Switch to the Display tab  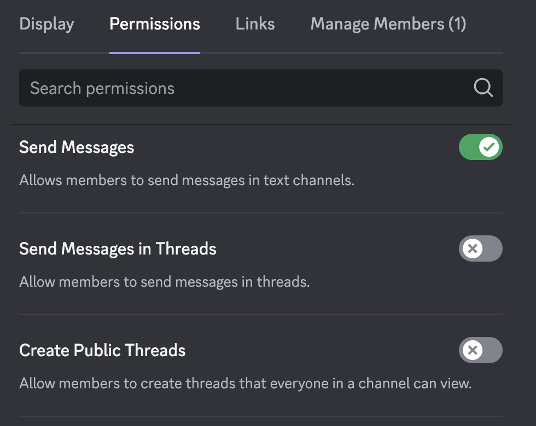coord(46,24)
